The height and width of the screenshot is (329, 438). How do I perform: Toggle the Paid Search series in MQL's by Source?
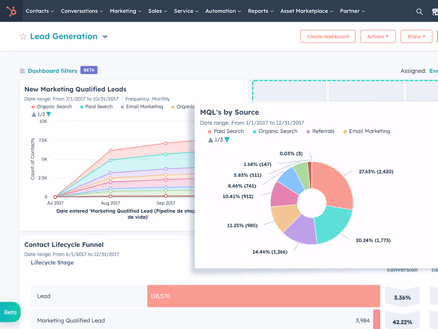225,131
